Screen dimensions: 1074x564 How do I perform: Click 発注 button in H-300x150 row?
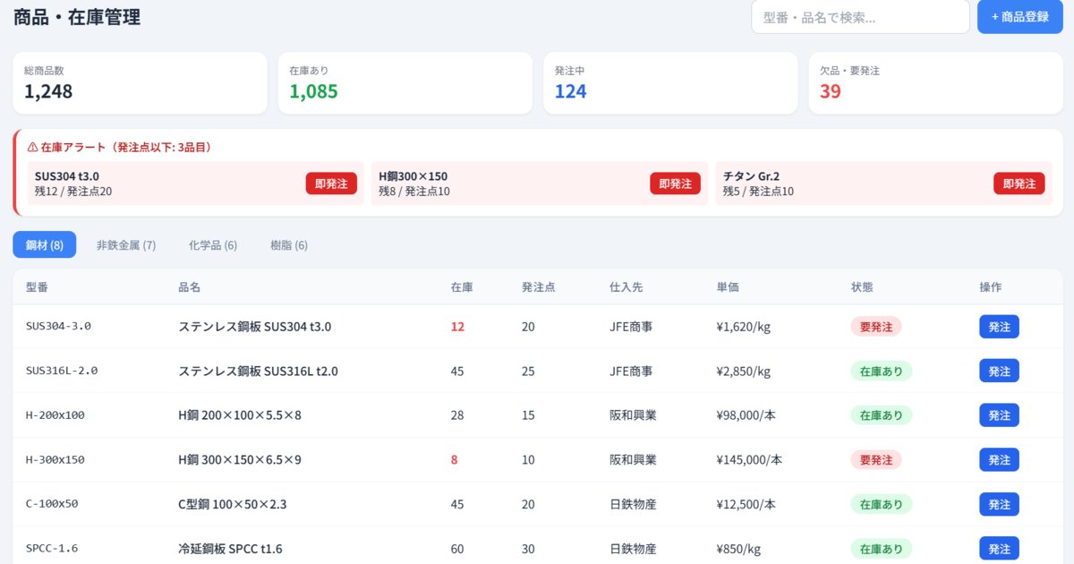pos(999,459)
